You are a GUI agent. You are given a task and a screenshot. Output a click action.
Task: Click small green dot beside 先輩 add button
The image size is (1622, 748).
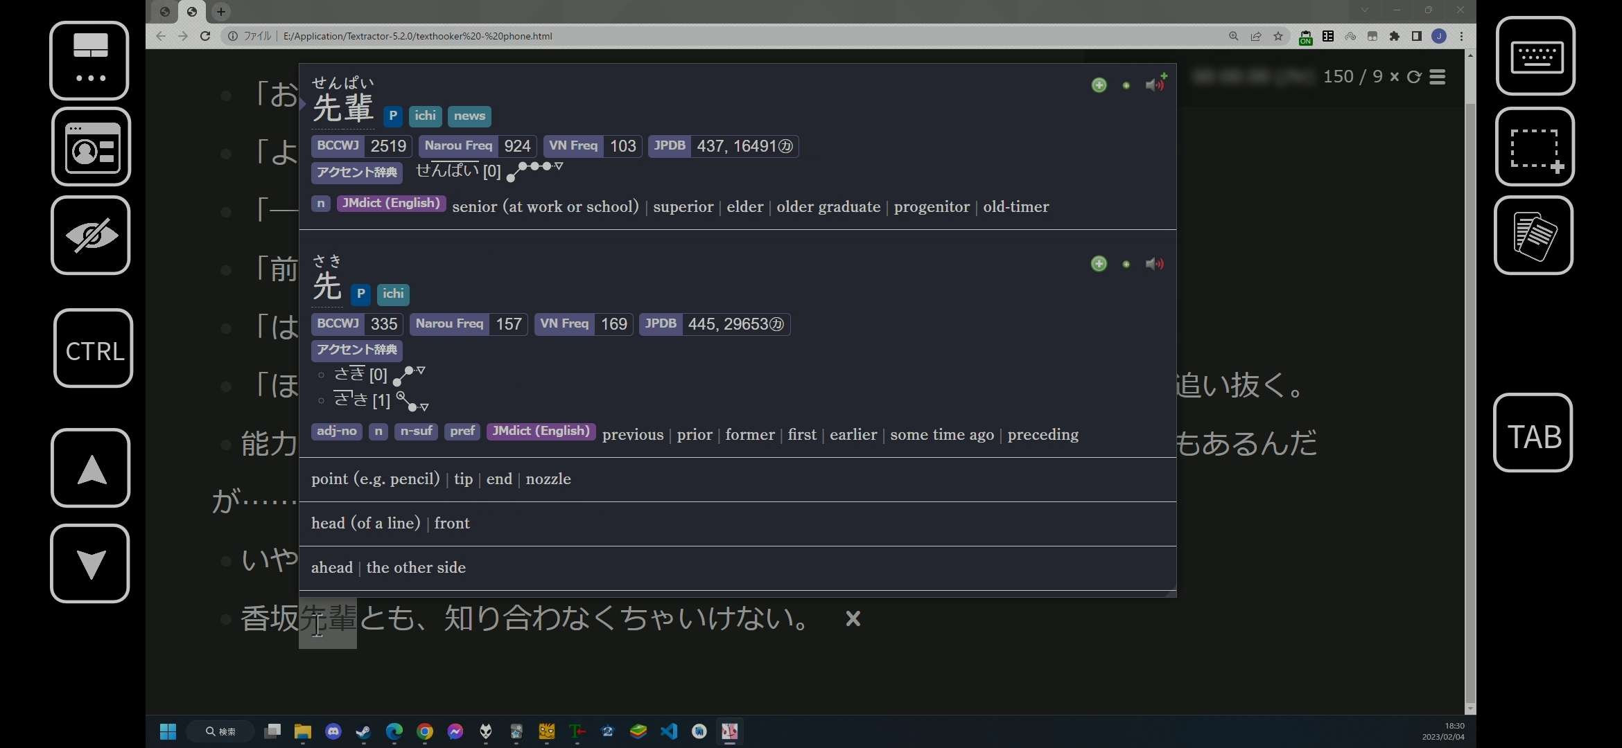pyautogui.click(x=1126, y=85)
